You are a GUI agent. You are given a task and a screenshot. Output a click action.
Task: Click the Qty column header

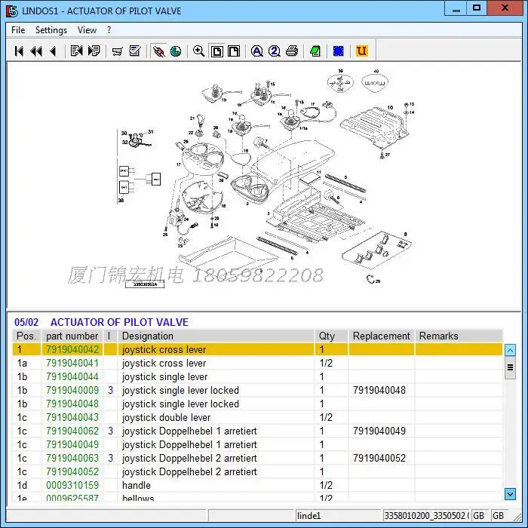pyautogui.click(x=331, y=336)
